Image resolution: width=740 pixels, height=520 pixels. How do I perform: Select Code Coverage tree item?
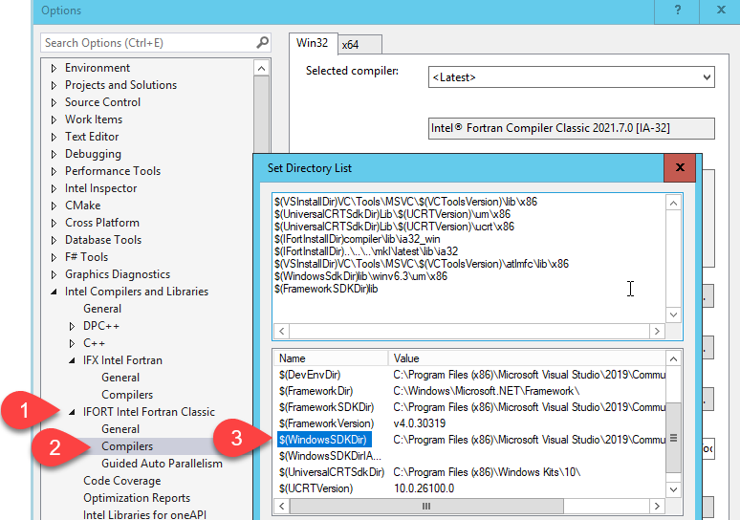(122, 481)
